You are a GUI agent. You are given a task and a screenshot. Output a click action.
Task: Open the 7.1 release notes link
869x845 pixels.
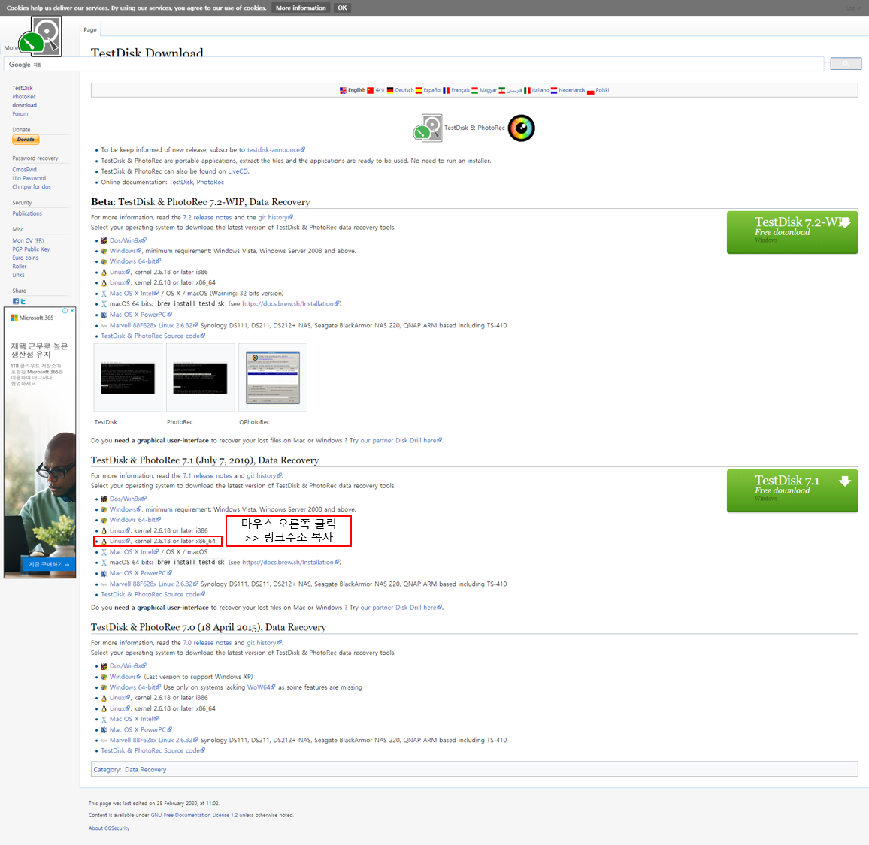click(207, 476)
